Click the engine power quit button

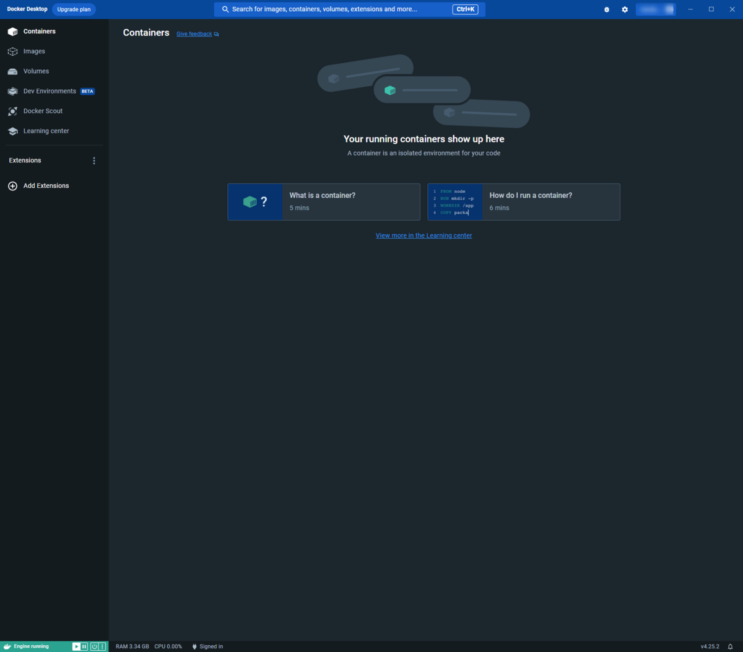tap(94, 646)
